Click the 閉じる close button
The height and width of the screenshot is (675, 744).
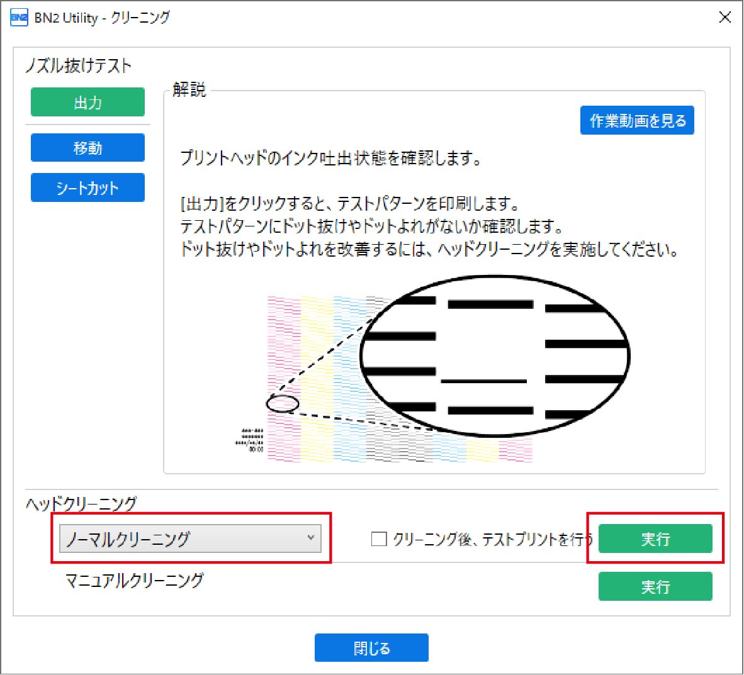(x=371, y=647)
